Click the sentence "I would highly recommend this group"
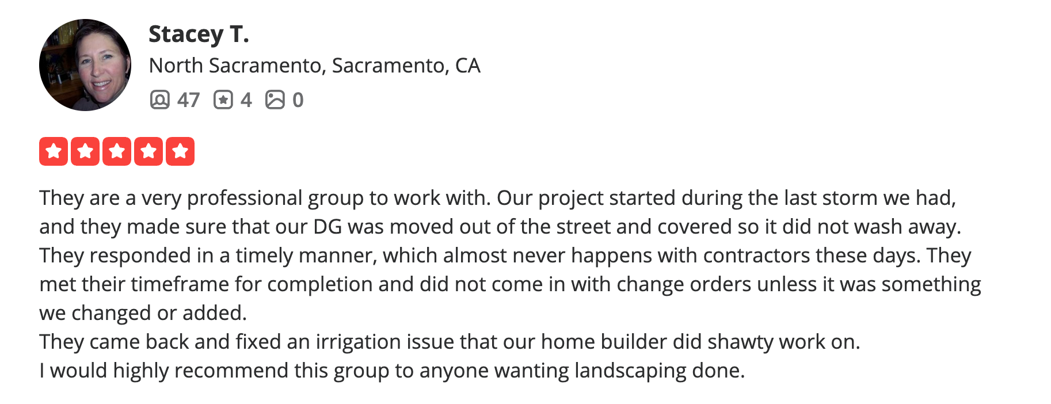The image size is (1051, 404). (391, 371)
